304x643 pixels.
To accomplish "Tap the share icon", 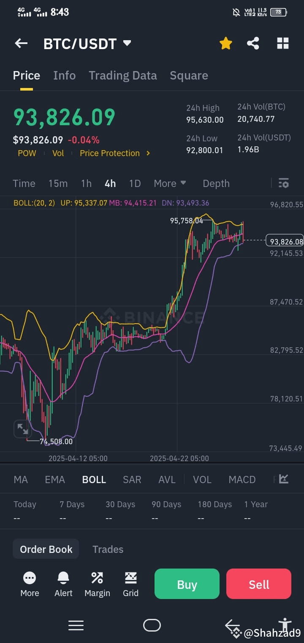I will pyautogui.click(x=253, y=43).
